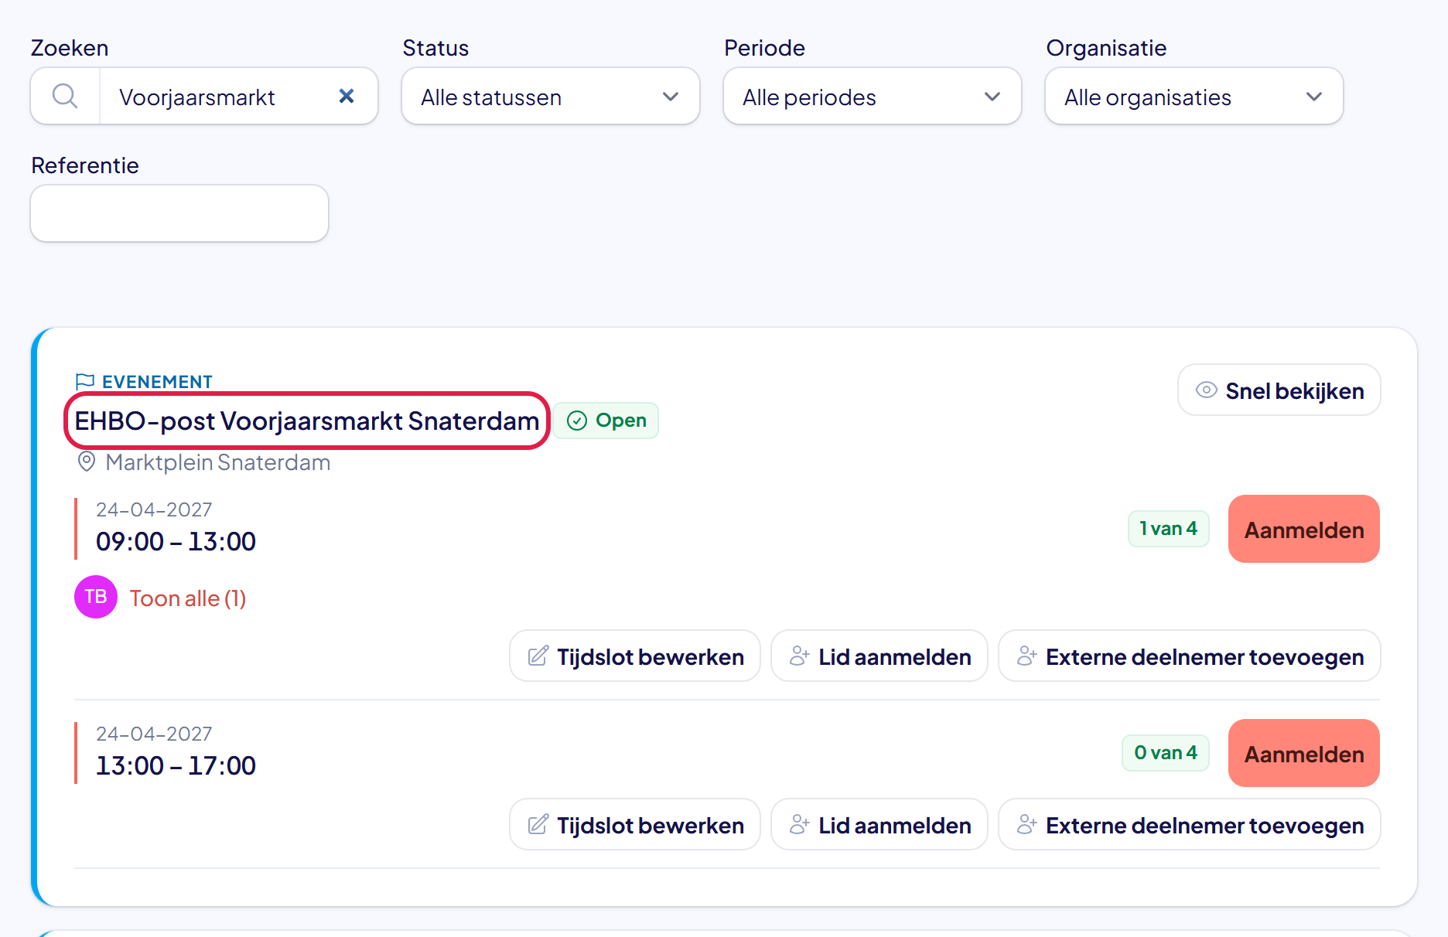Image resolution: width=1448 pixels, height=937 pixels.
Task: Click the eye icon in Snel bekijken
Action: coord(1206,390)
